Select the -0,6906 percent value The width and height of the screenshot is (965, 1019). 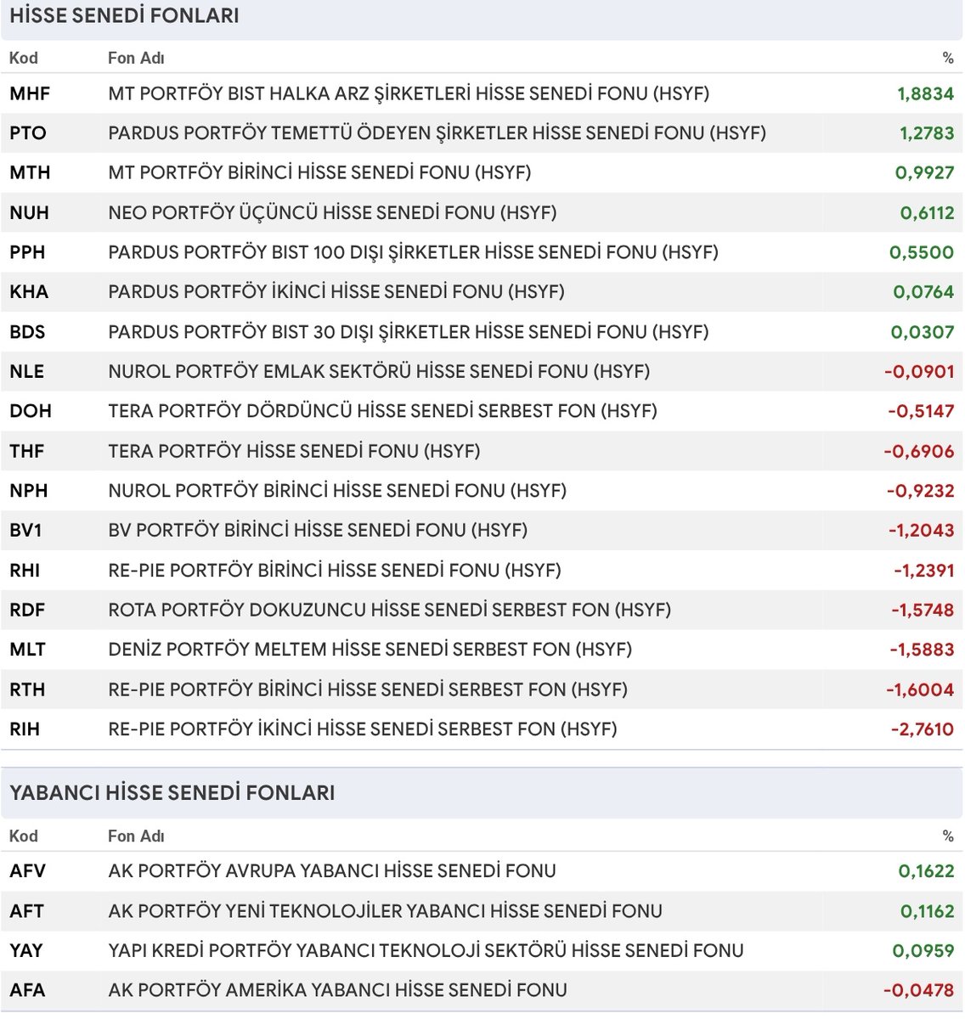pyautogui.click(x=919, y=451)
